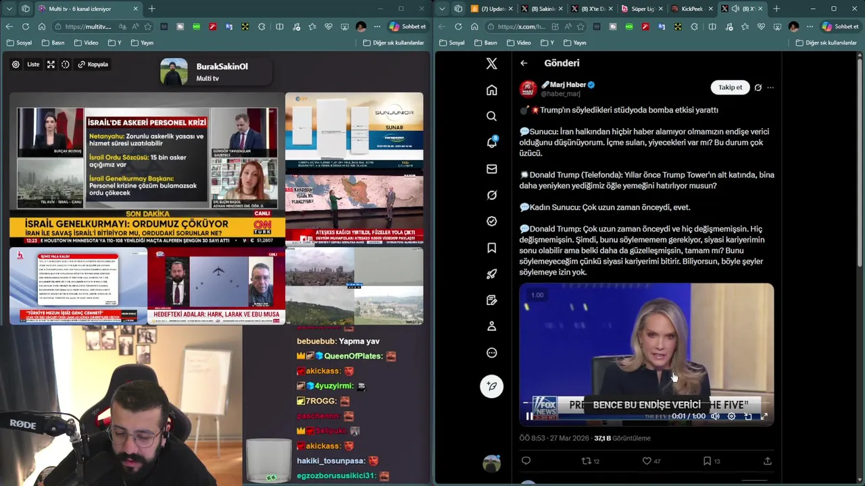Select the Iran map broadcast tile
This screenshot has height=486, width=865.
pos(354,209)
